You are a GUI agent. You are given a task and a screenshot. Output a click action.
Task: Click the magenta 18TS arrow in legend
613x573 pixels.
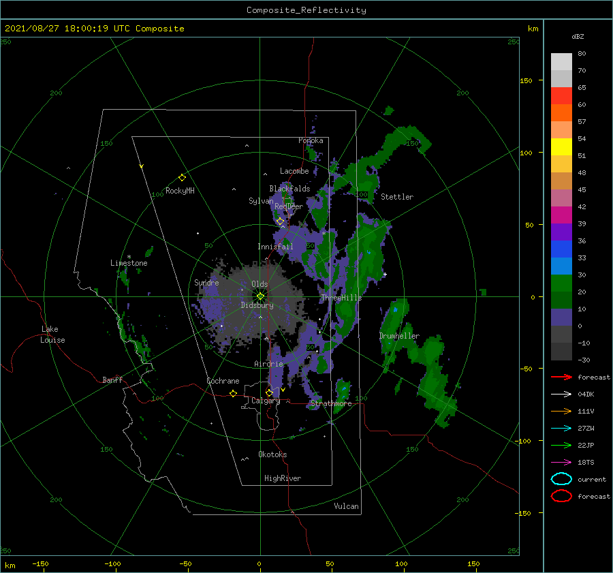[x=561, y=463]
